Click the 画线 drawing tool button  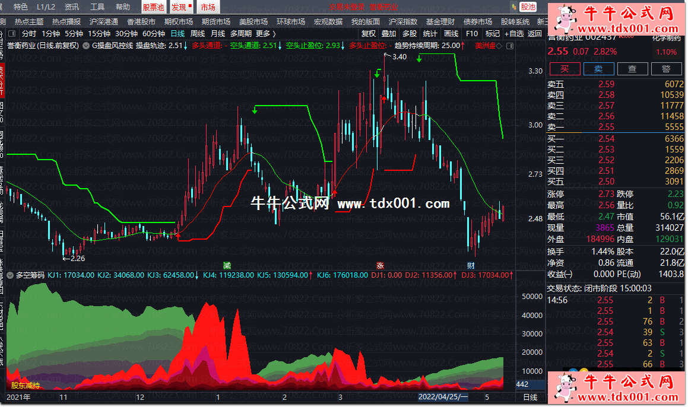click(451, 33)
